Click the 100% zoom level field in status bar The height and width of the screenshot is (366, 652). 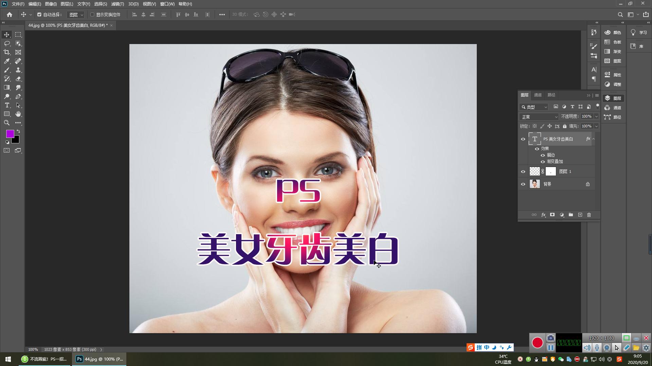[33, 349]
